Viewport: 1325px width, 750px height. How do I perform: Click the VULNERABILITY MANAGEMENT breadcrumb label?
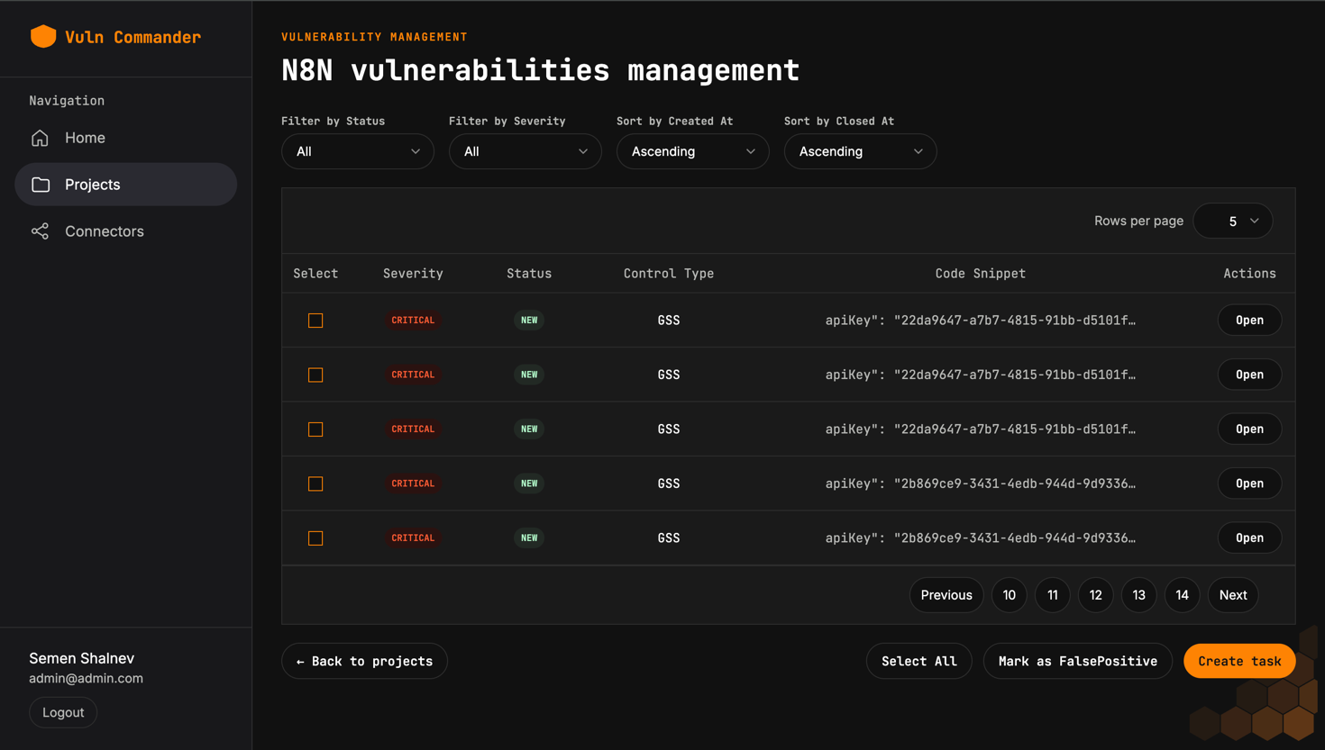click(x=374, y=37)
